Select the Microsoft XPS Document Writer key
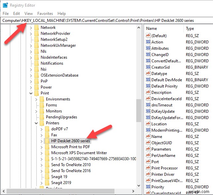213x195 pixels. click(79, 153)
